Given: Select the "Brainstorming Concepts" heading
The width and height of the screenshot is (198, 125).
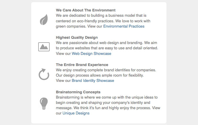Looking at the screenshot, I should [x=78, y=92].
